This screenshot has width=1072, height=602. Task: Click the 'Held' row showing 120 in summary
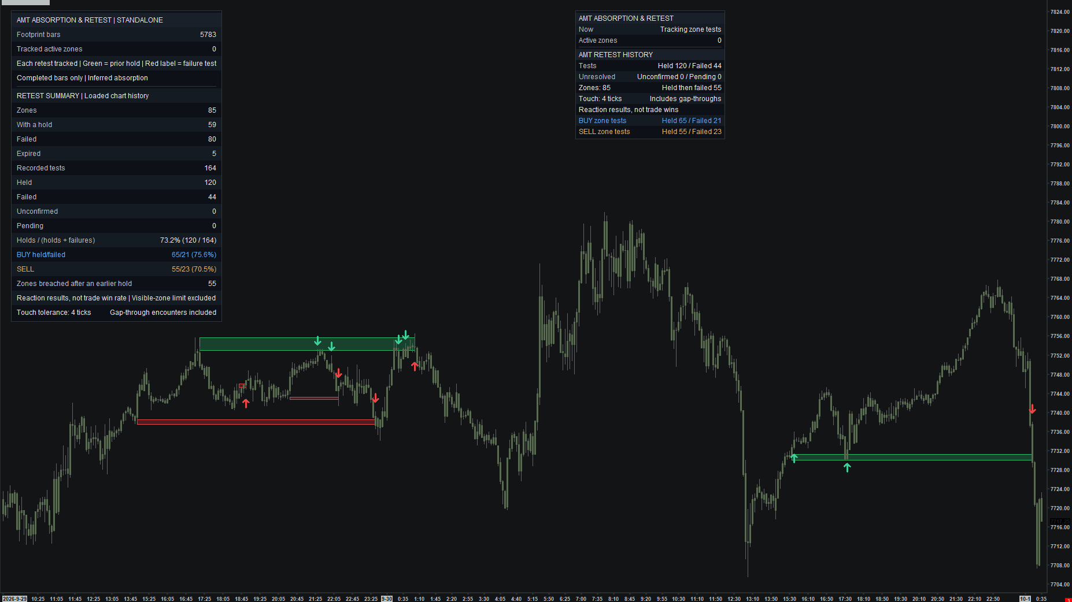[x=116, y=183]
